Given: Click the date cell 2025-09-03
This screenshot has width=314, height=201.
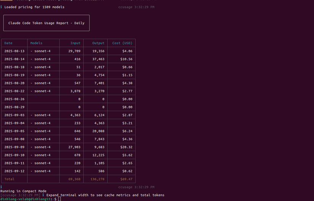Looking at the screenshot, I should click(x=14, y=115).
